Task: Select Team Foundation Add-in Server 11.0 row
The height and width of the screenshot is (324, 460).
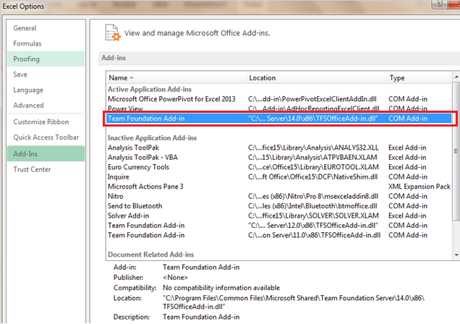Action: click(x=278, y=235)
